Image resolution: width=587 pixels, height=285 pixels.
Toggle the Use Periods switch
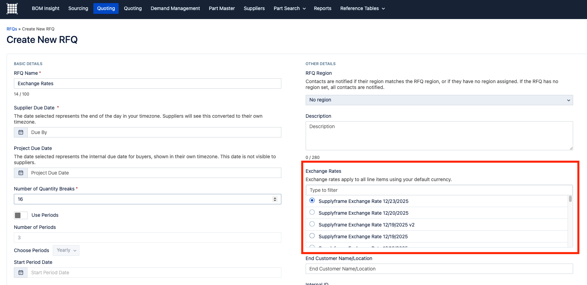pyautogui.click(x=21, y=215)
